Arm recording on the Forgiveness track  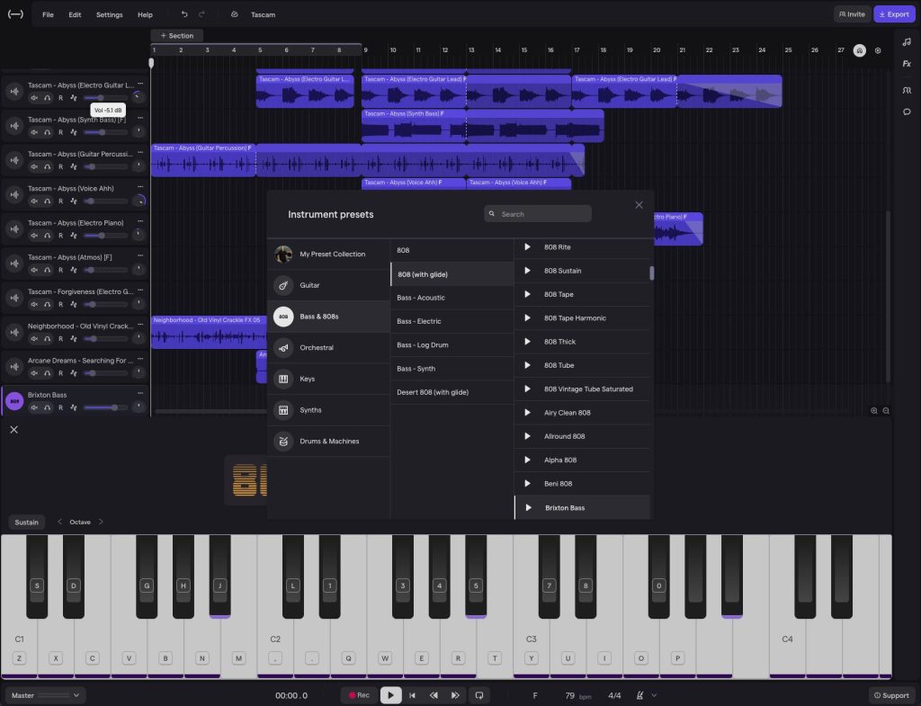click(x=60, y=305)
